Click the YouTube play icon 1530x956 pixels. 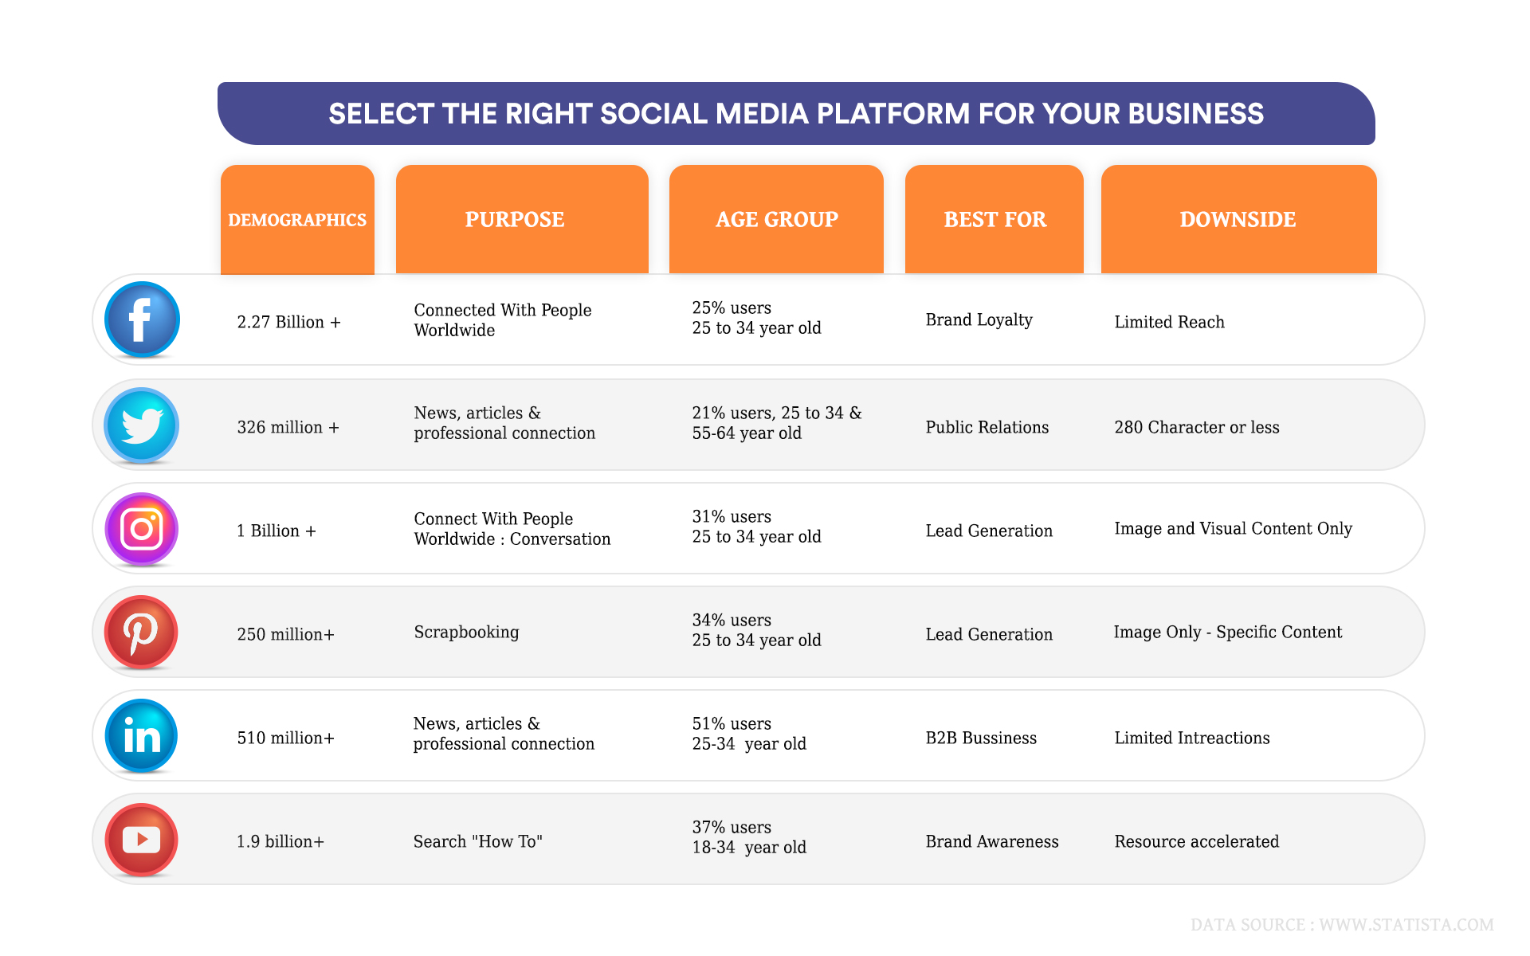pyautogui.click(x=142, y=840)
